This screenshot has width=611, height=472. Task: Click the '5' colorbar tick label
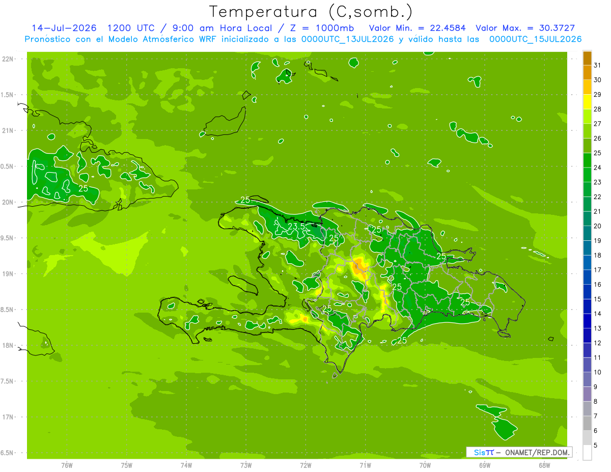(x=596, y=445)
